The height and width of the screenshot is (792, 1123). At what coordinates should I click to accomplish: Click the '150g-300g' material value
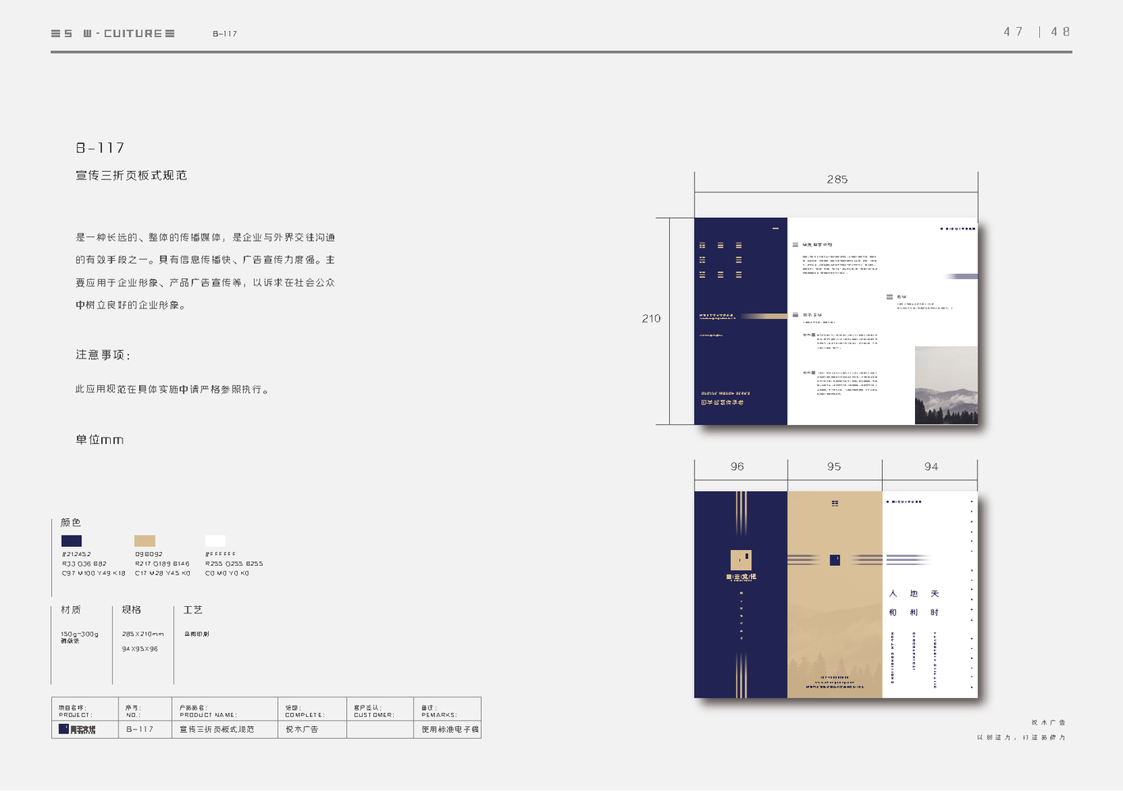pos(80,634)
